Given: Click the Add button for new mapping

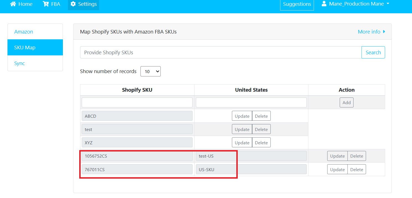Looking at the screenshot, I should tap(346, 102).
